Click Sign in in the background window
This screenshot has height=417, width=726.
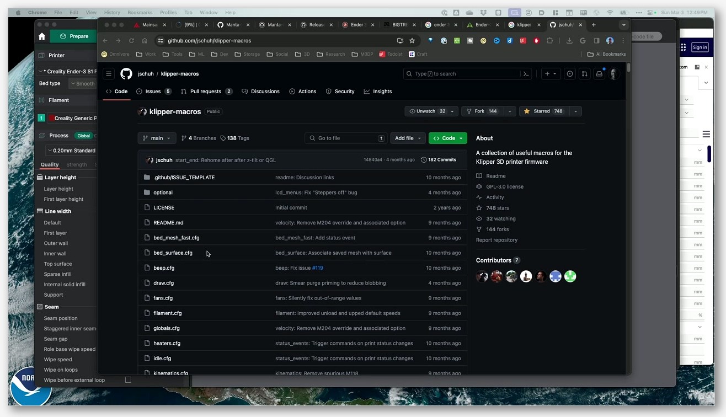point(700,47)
